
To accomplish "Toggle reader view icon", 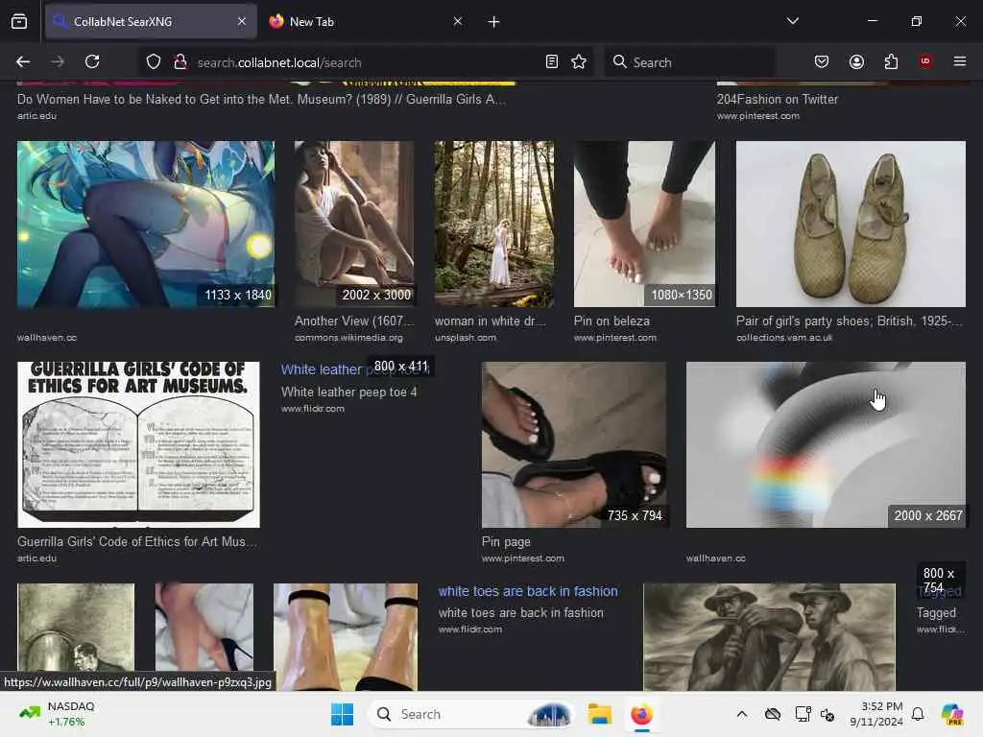I will (x=552, y=61).
